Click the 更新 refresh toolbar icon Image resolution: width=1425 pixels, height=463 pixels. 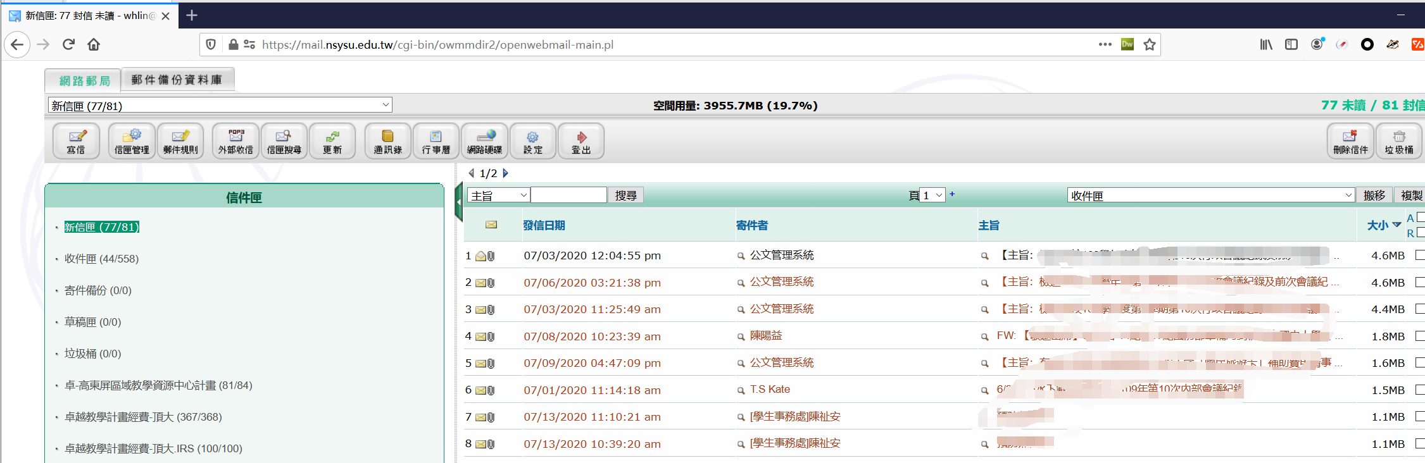pos(332,140)
